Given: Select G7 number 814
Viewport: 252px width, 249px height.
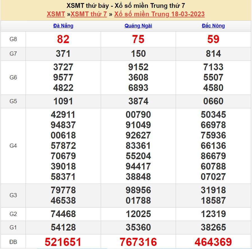Looking at the screenshot, I should (213, 54).
